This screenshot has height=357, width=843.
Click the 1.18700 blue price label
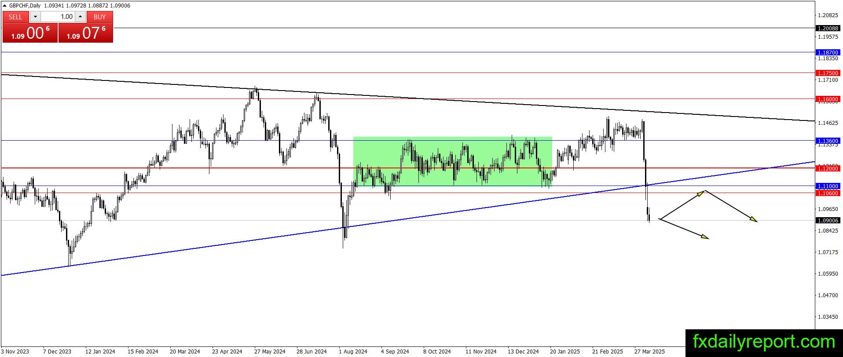coord(828,52)
